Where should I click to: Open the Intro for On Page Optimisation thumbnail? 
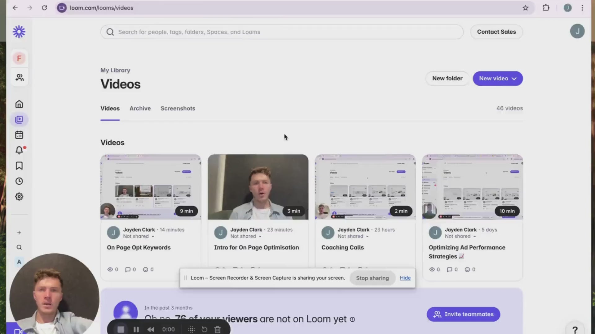click(258, 187)
